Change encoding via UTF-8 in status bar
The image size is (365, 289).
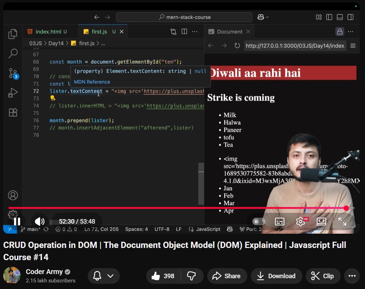(162, 229)
